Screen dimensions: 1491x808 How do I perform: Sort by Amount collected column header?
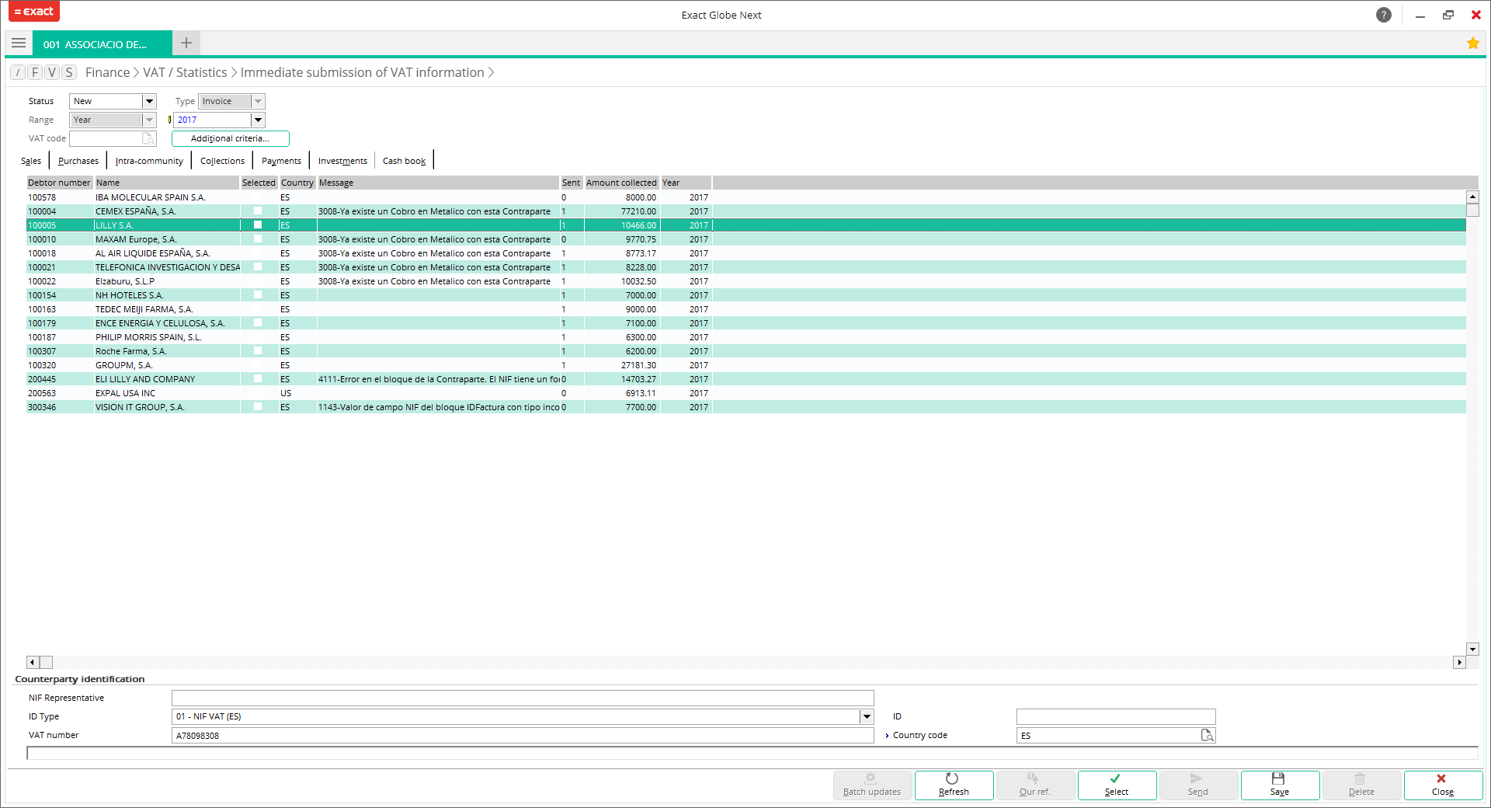(x=621, y=183)
